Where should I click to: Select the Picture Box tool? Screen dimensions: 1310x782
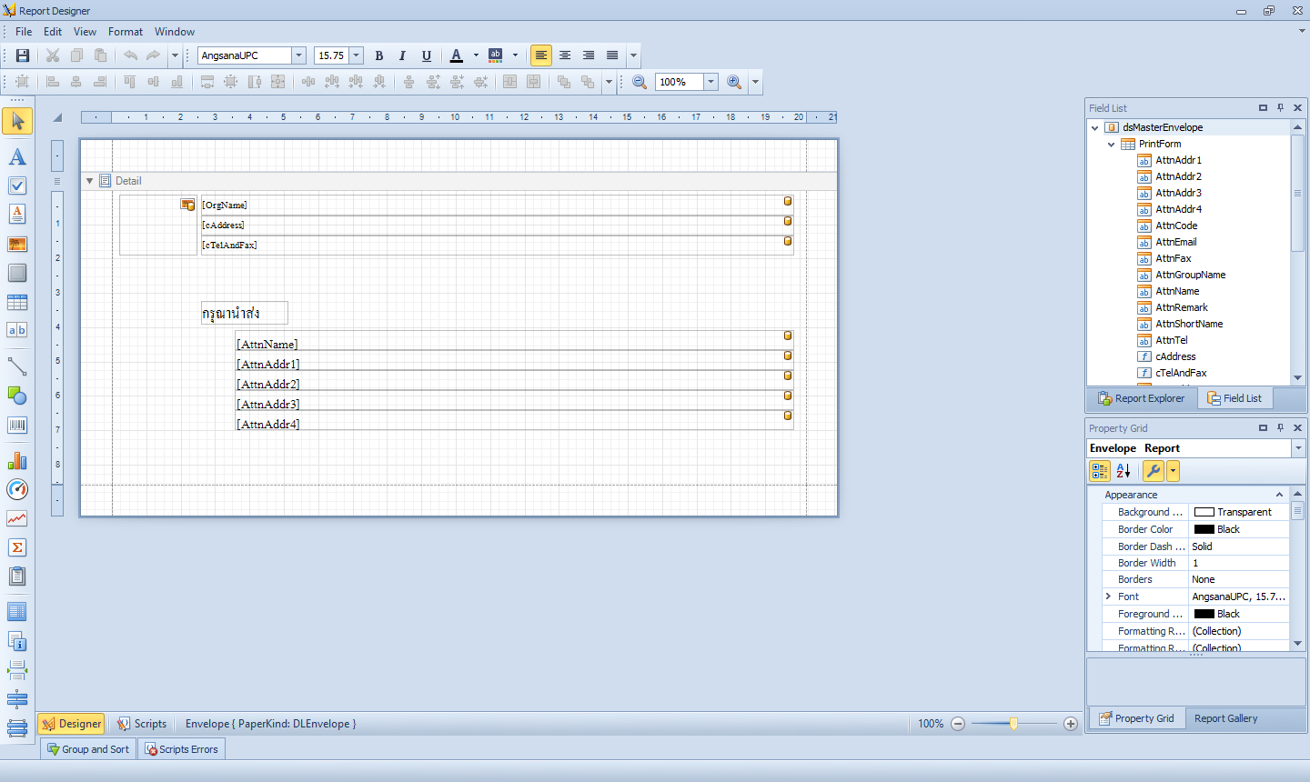(x=17, y=244)
